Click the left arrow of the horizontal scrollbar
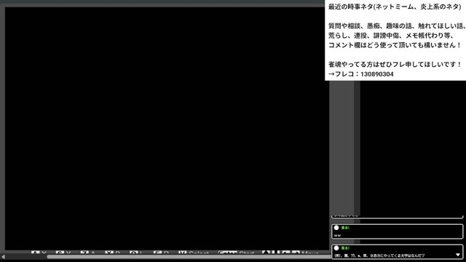Screen dimensions: 466x262 click(3, 256)
